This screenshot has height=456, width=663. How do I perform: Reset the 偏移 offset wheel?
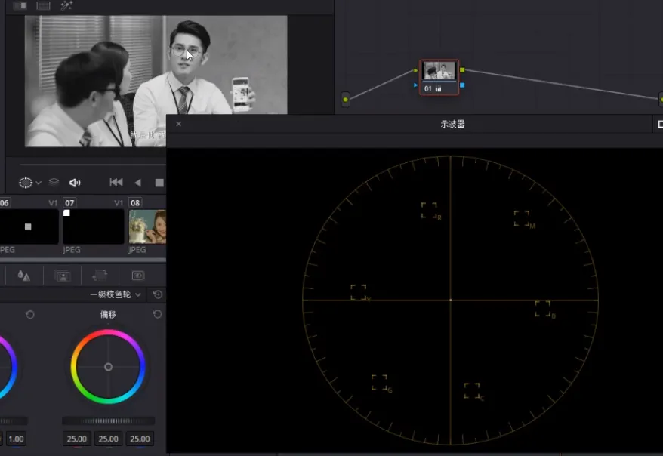click(157, 314)
